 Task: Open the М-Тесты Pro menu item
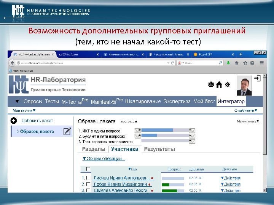pos(75,101)
